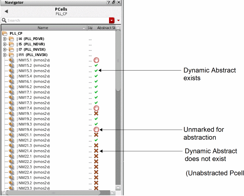The image size is (244, 196).
Task: Click the Sta ellipsis for I4 (PLL_PDVR)
Action: click(90, 40)
